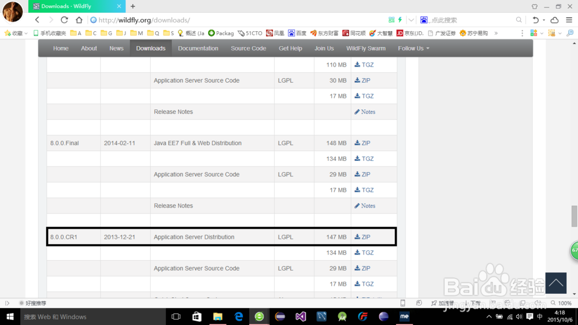Open Release Notes link for 8.0.0.Final
578x325 pixels.
[x=365, y=206]
